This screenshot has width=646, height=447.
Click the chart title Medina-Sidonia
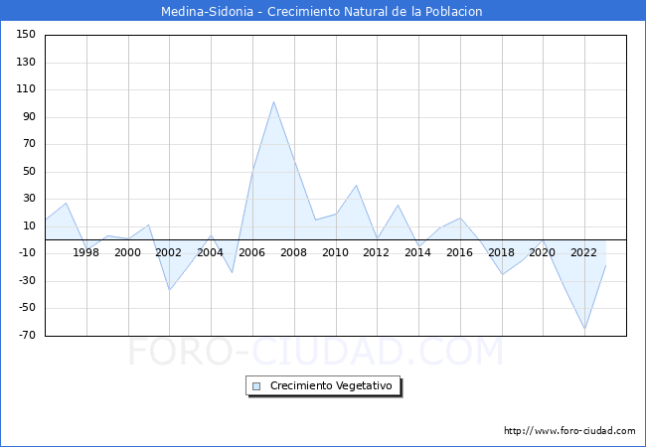pos(322,12)
